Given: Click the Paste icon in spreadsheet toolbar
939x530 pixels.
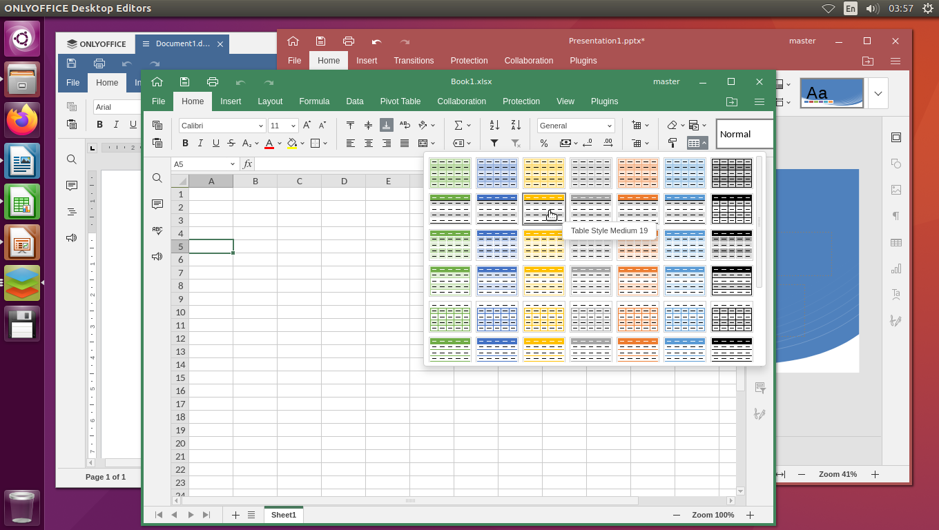Looking at the screenshot, I should point(157,143).
